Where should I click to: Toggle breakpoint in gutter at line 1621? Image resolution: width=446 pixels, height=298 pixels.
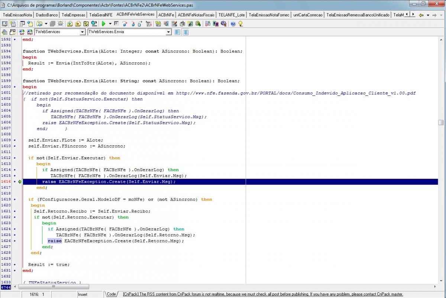[x=15, y=211]
